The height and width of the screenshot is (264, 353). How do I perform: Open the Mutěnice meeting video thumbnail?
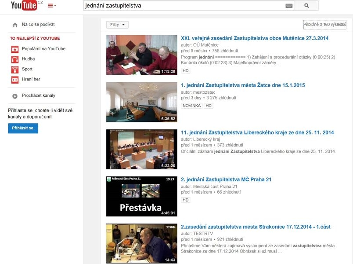pyautogui.click(x=142, y=55)
